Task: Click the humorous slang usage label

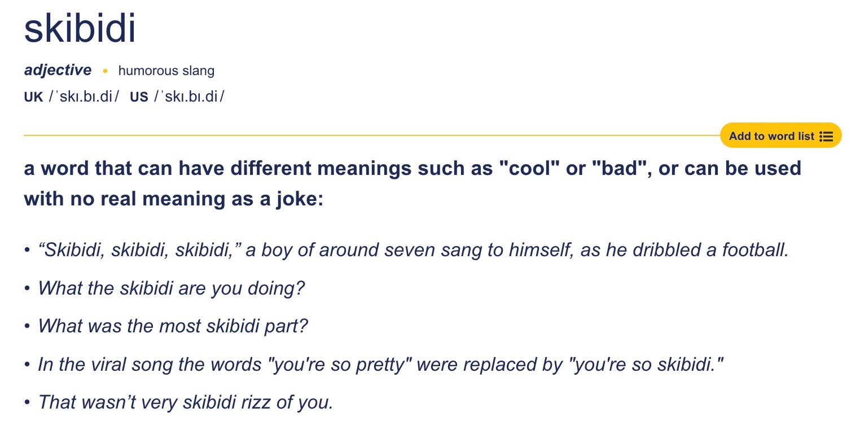Action: (x=166, y=71)
